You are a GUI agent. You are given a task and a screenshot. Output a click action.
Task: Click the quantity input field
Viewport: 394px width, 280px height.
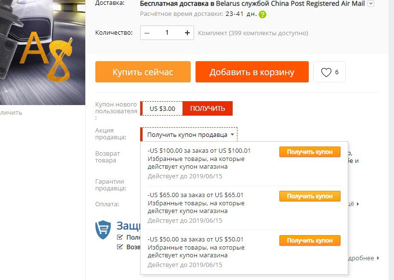coord(167,33)
